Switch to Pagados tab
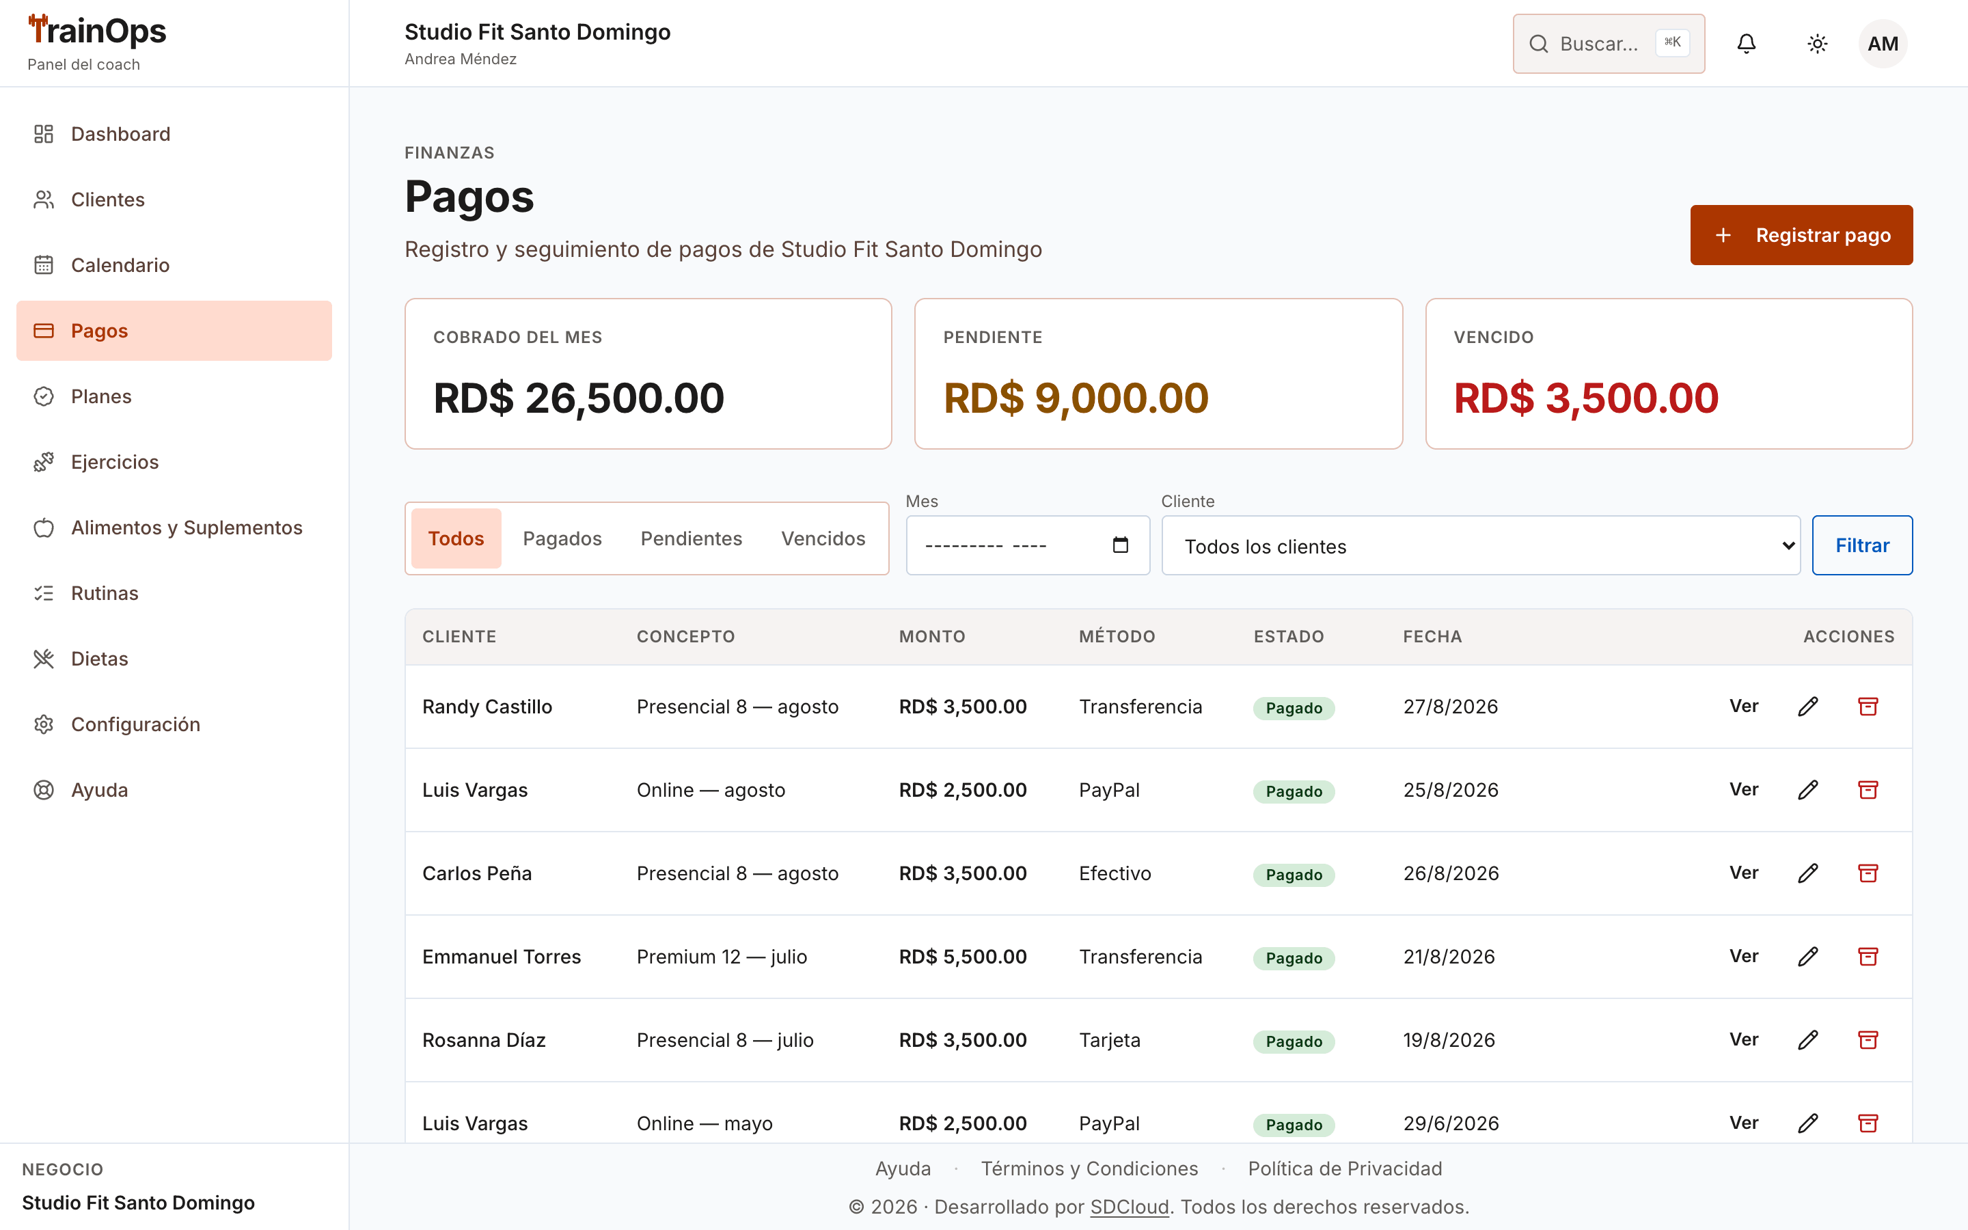 [562, 538]
